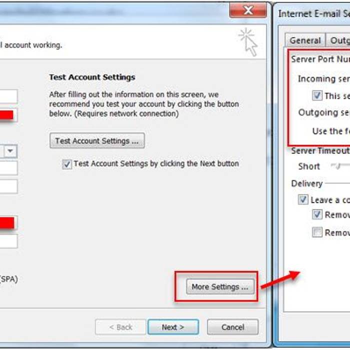Switch to General tab in Internet E-mail Settings
The height and width of the screenshot is (350, 350).
click(x=305, y=40)
